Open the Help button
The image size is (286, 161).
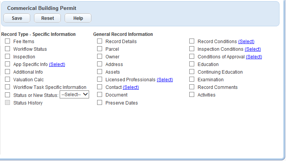[x=78, y=18]
